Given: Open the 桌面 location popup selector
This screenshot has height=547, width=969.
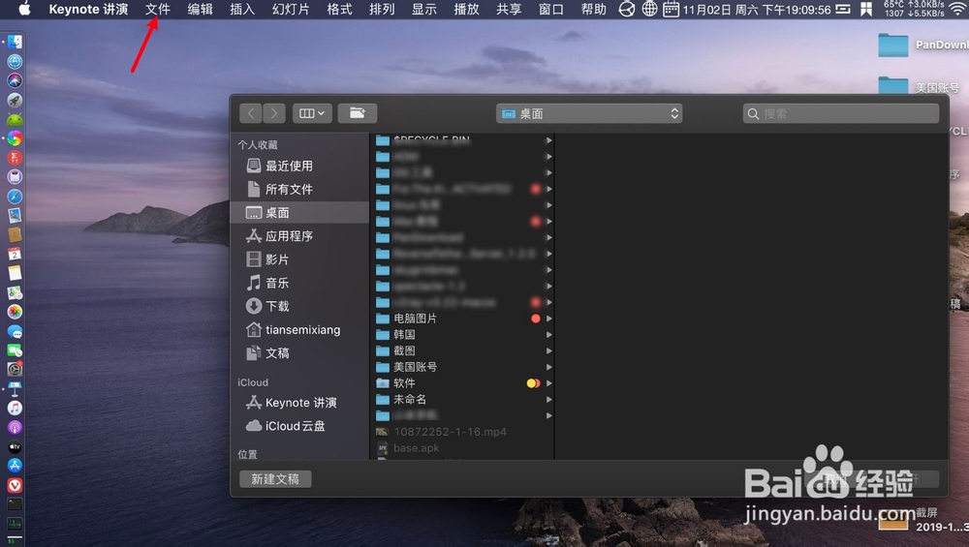Looking at the screenshot, I should tap(589, 113).
